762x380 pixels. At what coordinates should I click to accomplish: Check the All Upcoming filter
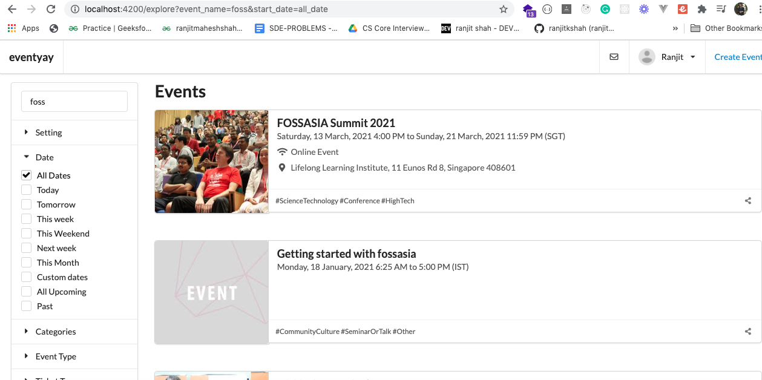click(x=26, y=291)
